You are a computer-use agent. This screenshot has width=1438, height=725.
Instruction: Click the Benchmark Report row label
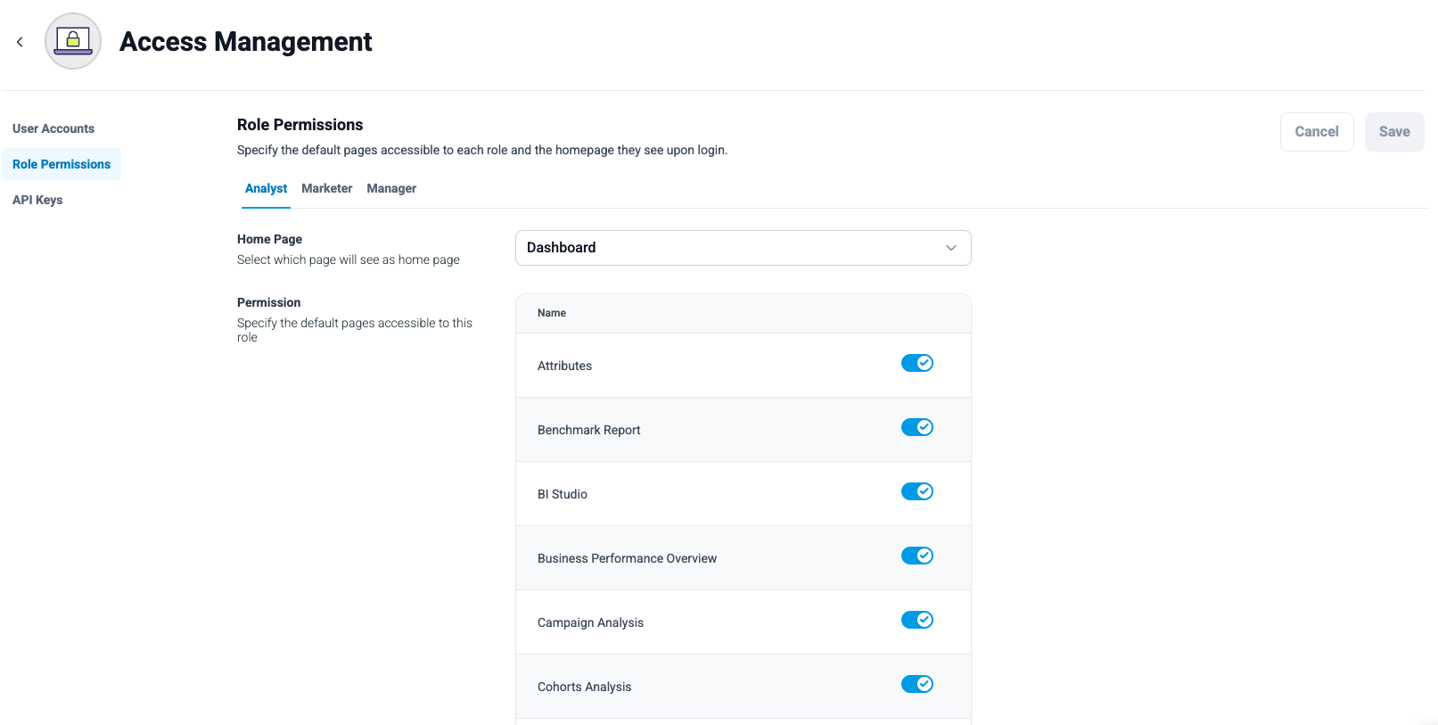588,430
